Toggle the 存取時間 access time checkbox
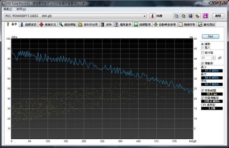This screenshot has width=229, height=148. pyautogui.click(x=203, y=90)
